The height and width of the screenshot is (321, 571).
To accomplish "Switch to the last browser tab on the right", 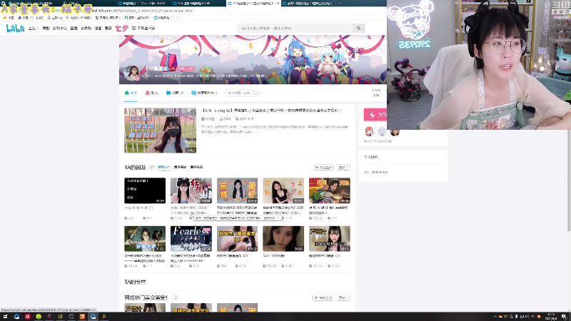I will click(x=309, y=4).
